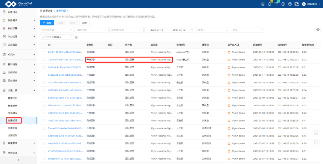
Task: Open the task list icon in header
Action: pyautogui.click(x=276, y=4)
